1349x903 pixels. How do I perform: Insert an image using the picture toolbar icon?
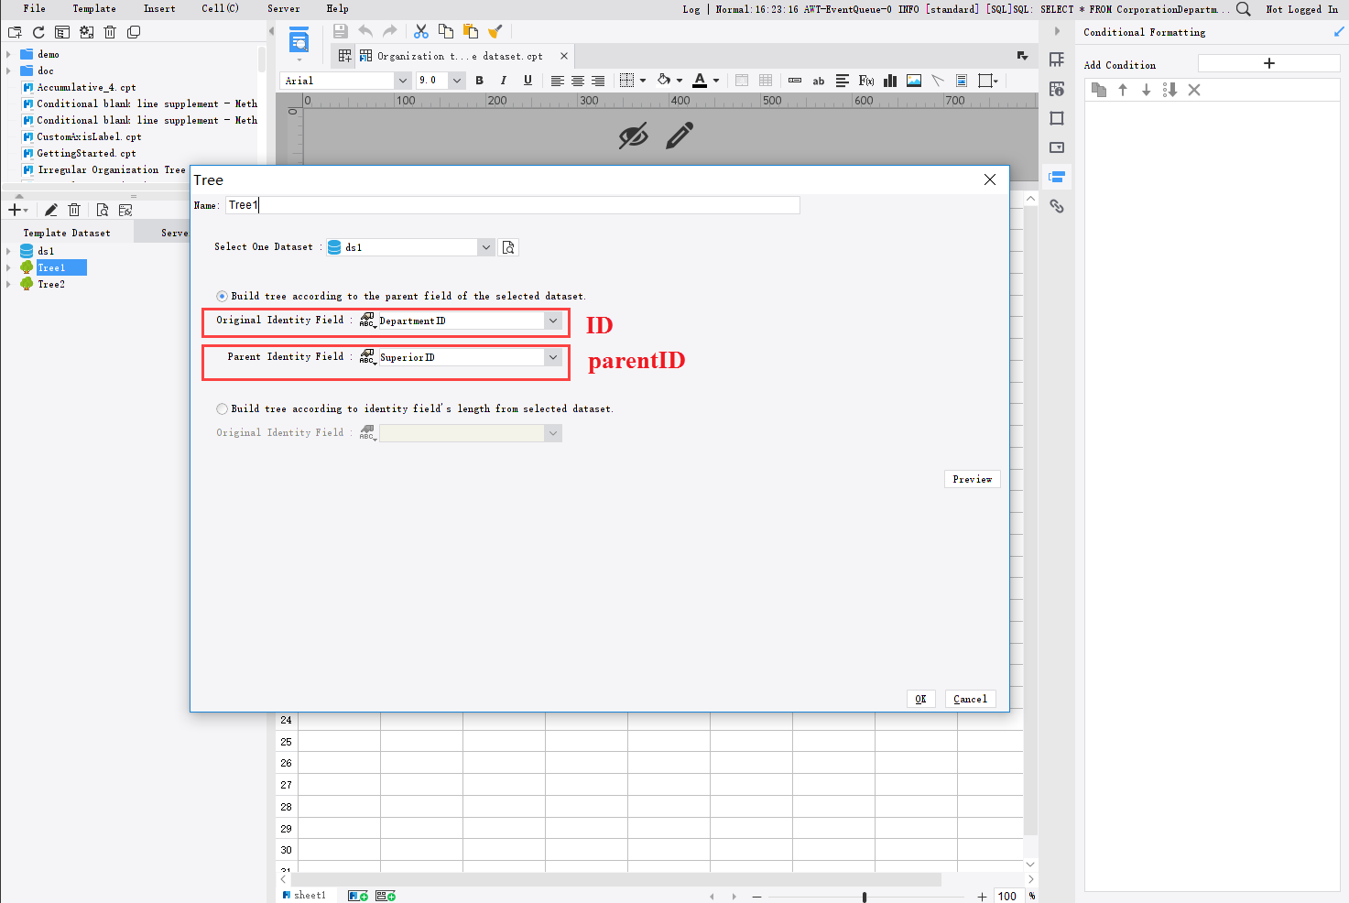[913, 81]
